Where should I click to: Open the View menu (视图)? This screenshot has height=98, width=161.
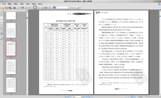[16, 4]
